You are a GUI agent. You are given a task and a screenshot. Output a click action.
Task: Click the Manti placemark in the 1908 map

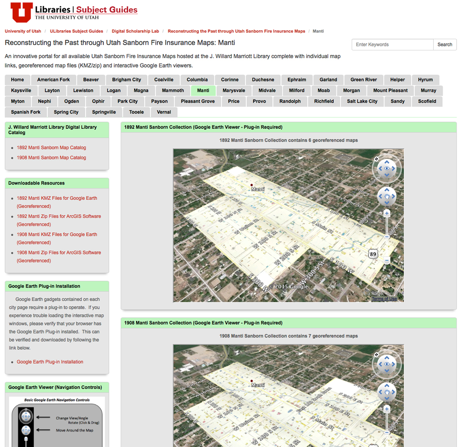(252, 381)
